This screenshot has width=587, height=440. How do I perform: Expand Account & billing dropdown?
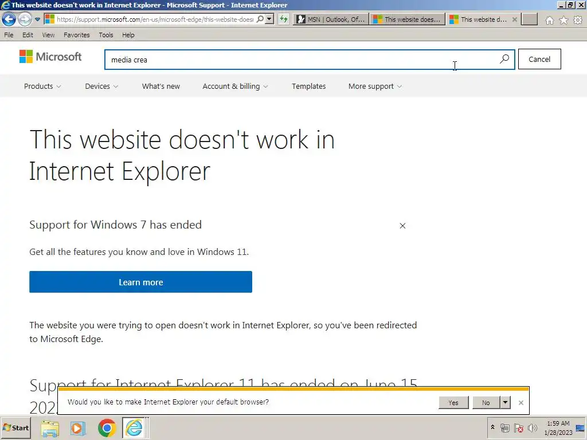[x=235, y=86]
